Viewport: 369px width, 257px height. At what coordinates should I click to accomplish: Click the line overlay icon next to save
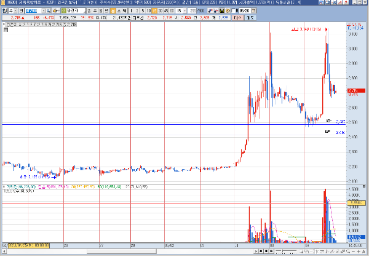coord(216,11)
